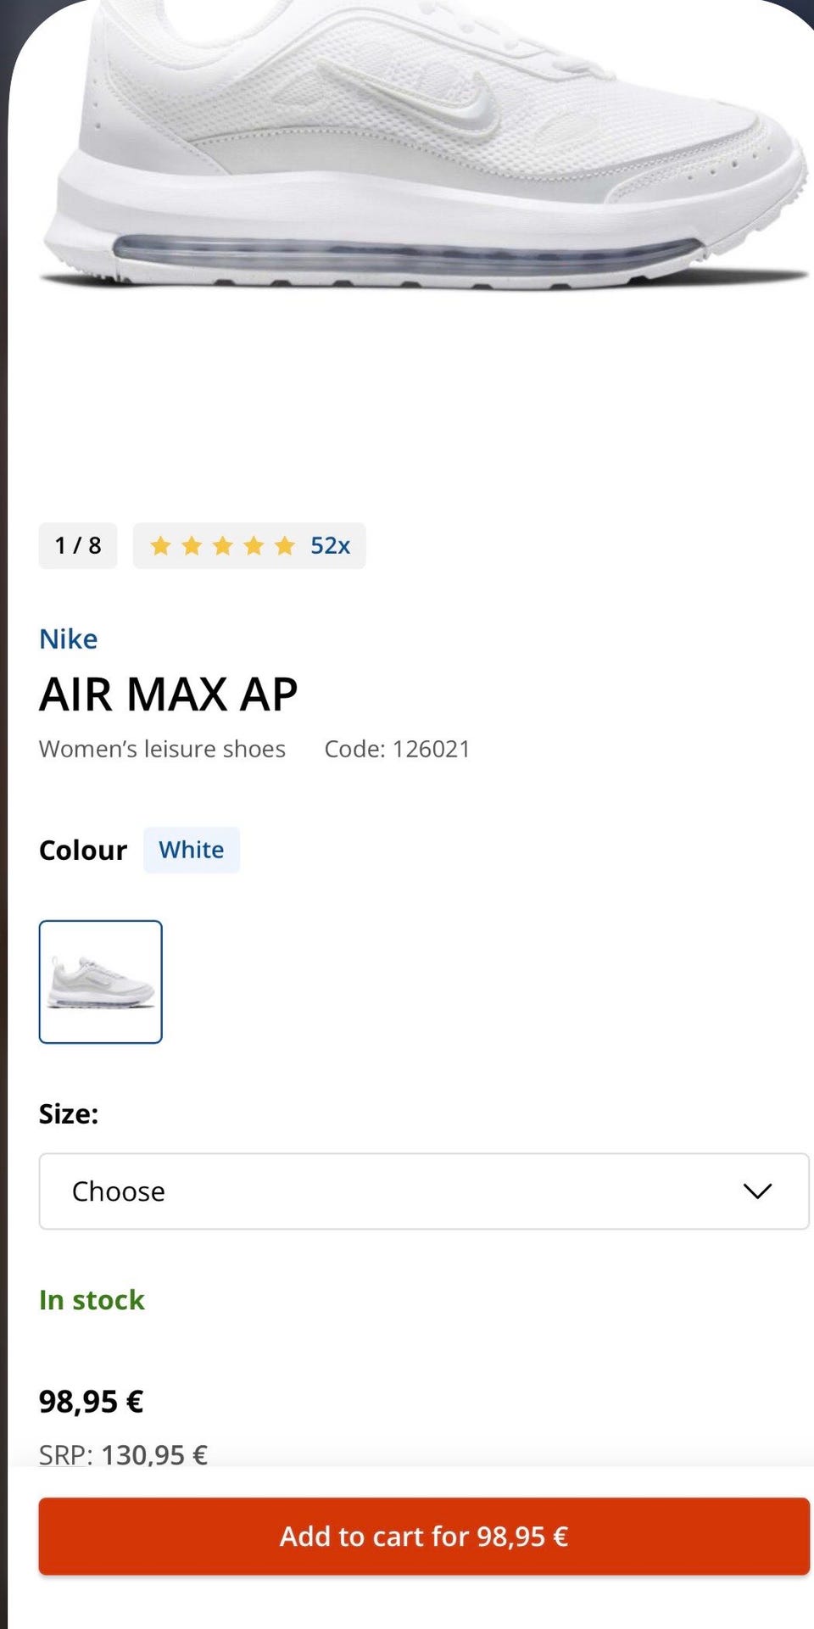814x1629 pixels.
Task: Click the middle rating star
Action: (x=222, y=545)
